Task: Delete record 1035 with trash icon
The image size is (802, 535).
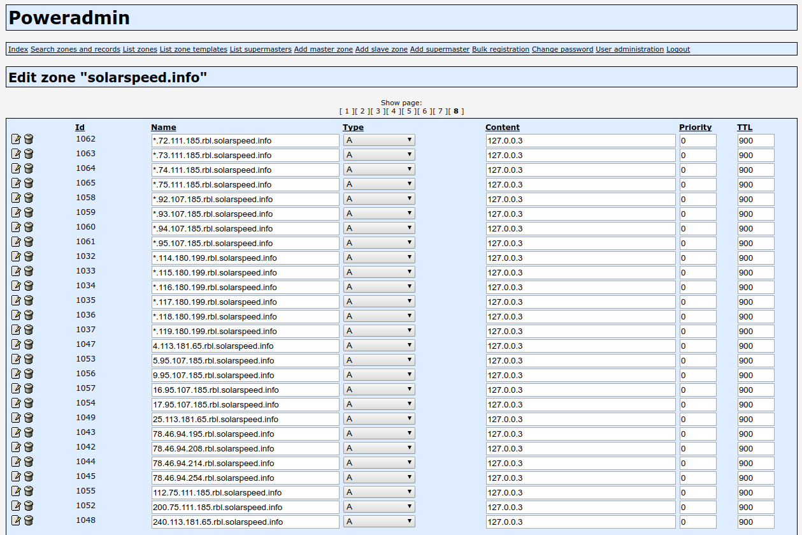Action: [x=29, y=300]
